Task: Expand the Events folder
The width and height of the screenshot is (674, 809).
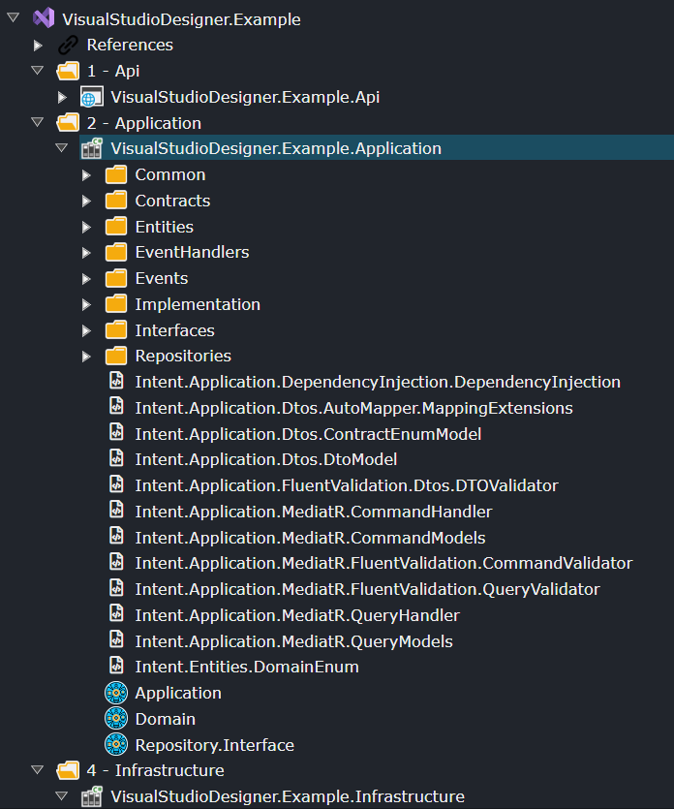Action: pyautogui.click(x=86, y=279)
